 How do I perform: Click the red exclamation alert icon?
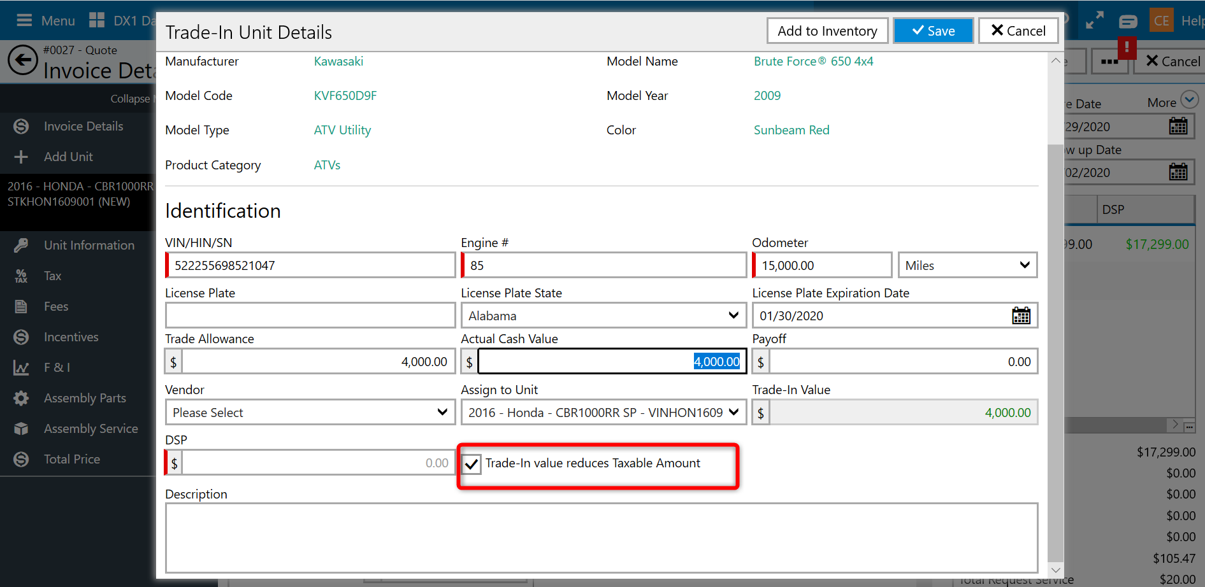[x=1127, y=47]
